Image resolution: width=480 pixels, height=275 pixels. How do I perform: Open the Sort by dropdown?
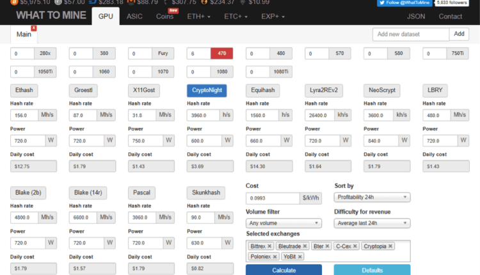point(372,198)
